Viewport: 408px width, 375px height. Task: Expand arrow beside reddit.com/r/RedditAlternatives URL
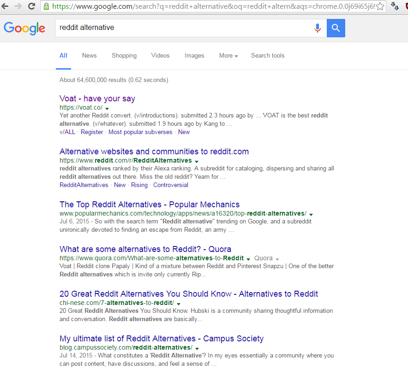click(197, 161)
